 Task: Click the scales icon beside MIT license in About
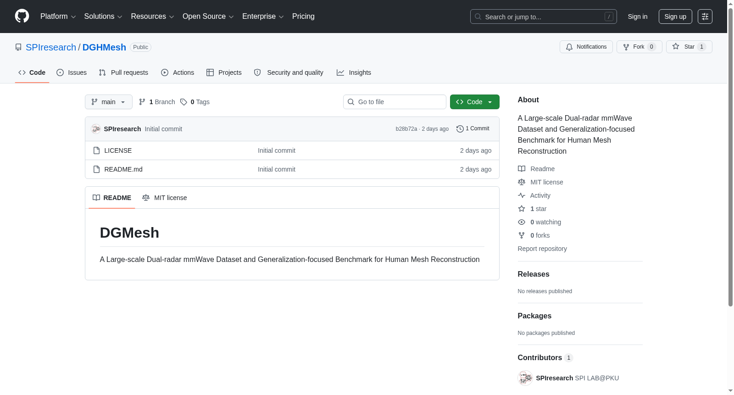click(522, 182)
